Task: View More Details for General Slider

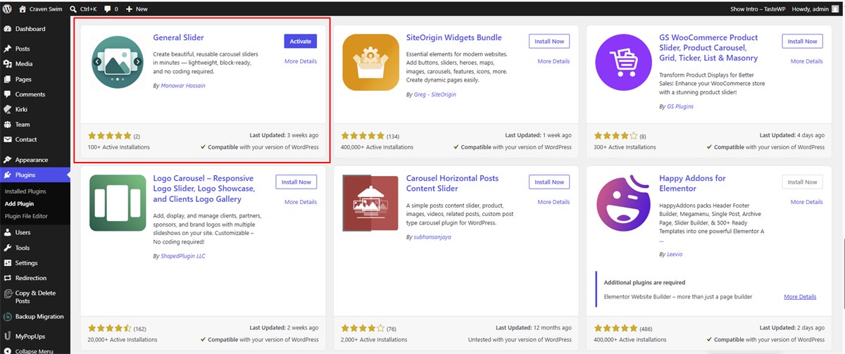Action: (x=301, y=61)
